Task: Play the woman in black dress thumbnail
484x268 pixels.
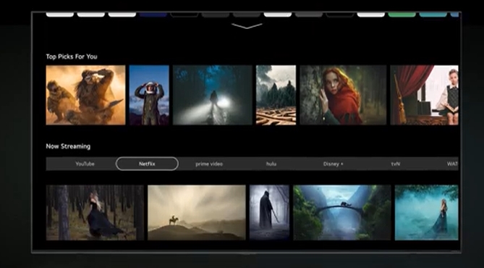Action: tap(95, 212)
